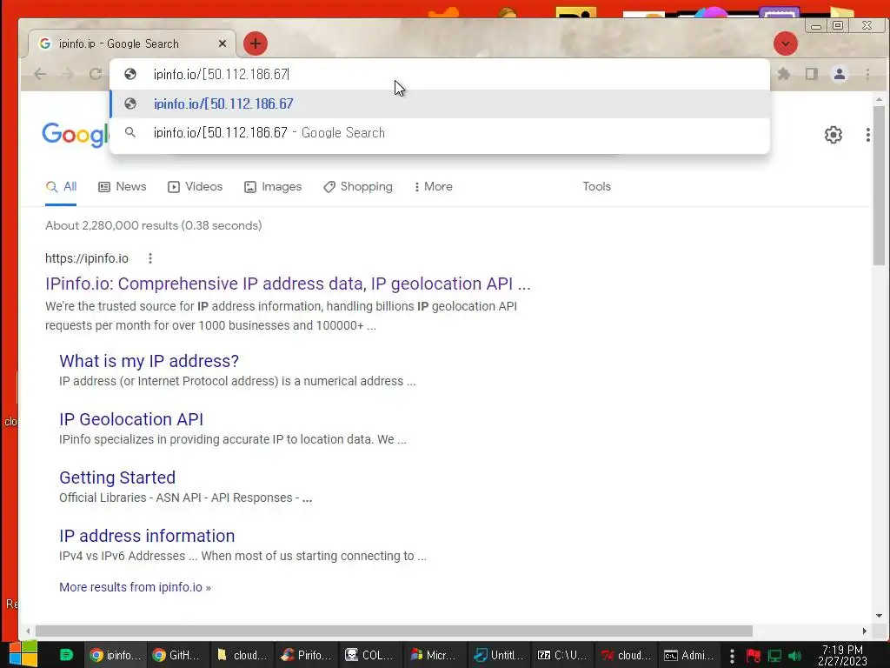890x668 pixels.
Task: Switch to the Images search tab
Action: click(273, 187)
